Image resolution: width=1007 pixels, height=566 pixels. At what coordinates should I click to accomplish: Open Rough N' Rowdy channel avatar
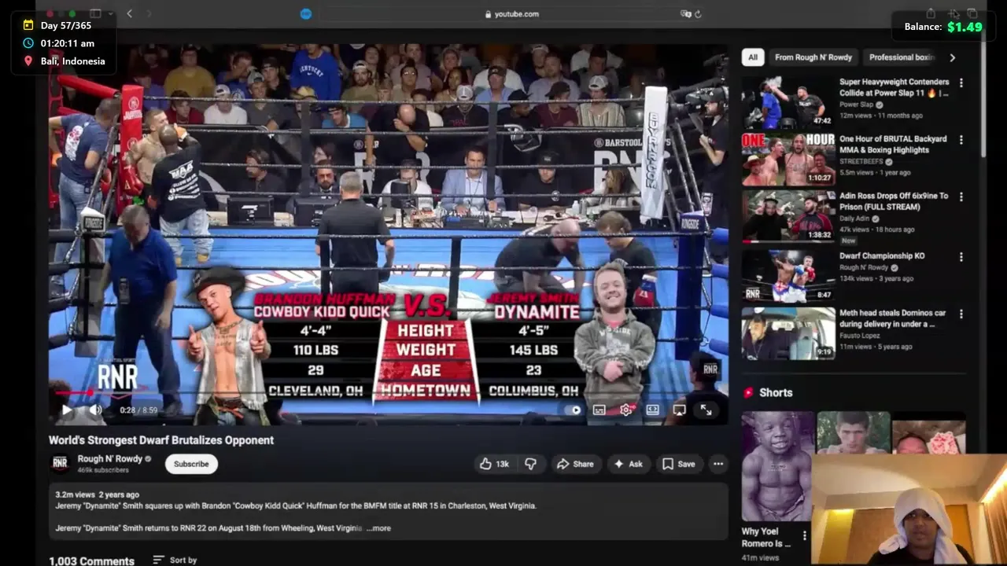pyautogui.click(x=60, y=464)
